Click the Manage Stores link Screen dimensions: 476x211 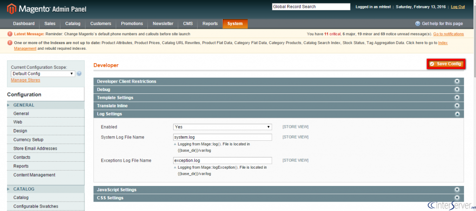coord(26,80)
